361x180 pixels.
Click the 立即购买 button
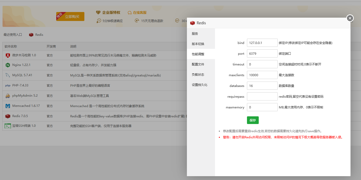[x=70, y=17]
